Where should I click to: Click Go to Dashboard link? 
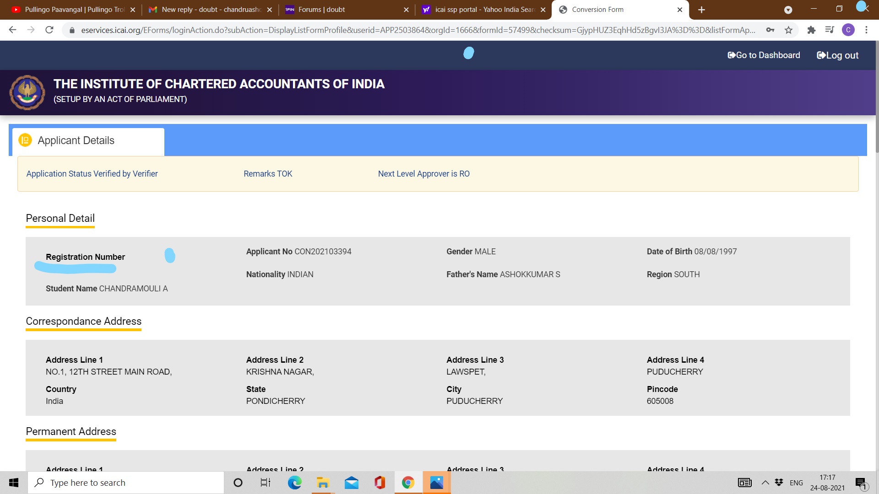pos(764,55)
